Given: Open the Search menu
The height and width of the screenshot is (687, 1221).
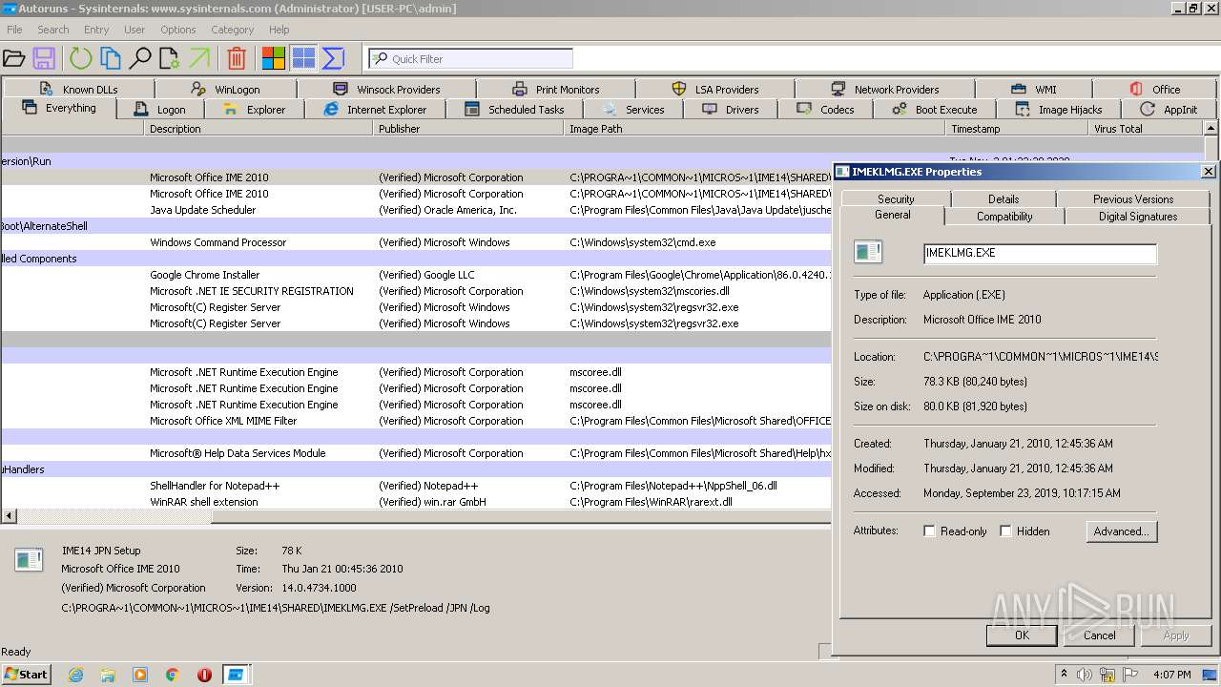Looking at the screenshot, I should [53, 30].
